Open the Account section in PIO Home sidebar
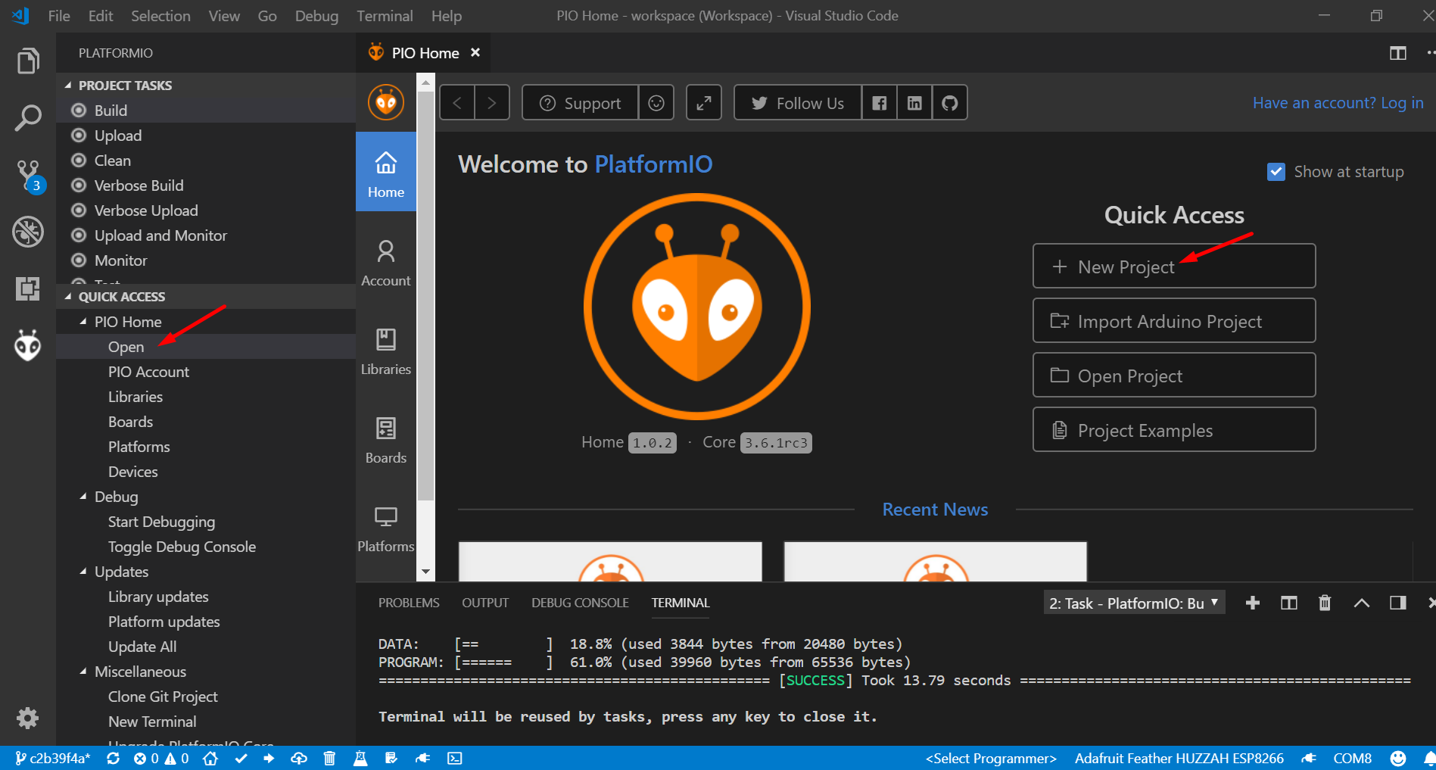Viewport: 1436px width, 770px height. tap(385, 260)
